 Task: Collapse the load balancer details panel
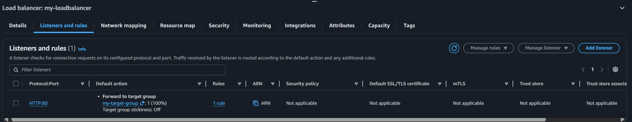point(622,8)
